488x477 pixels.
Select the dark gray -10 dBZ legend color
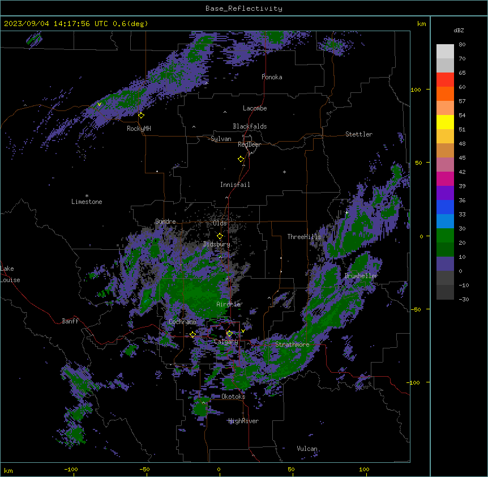(445, 292)
